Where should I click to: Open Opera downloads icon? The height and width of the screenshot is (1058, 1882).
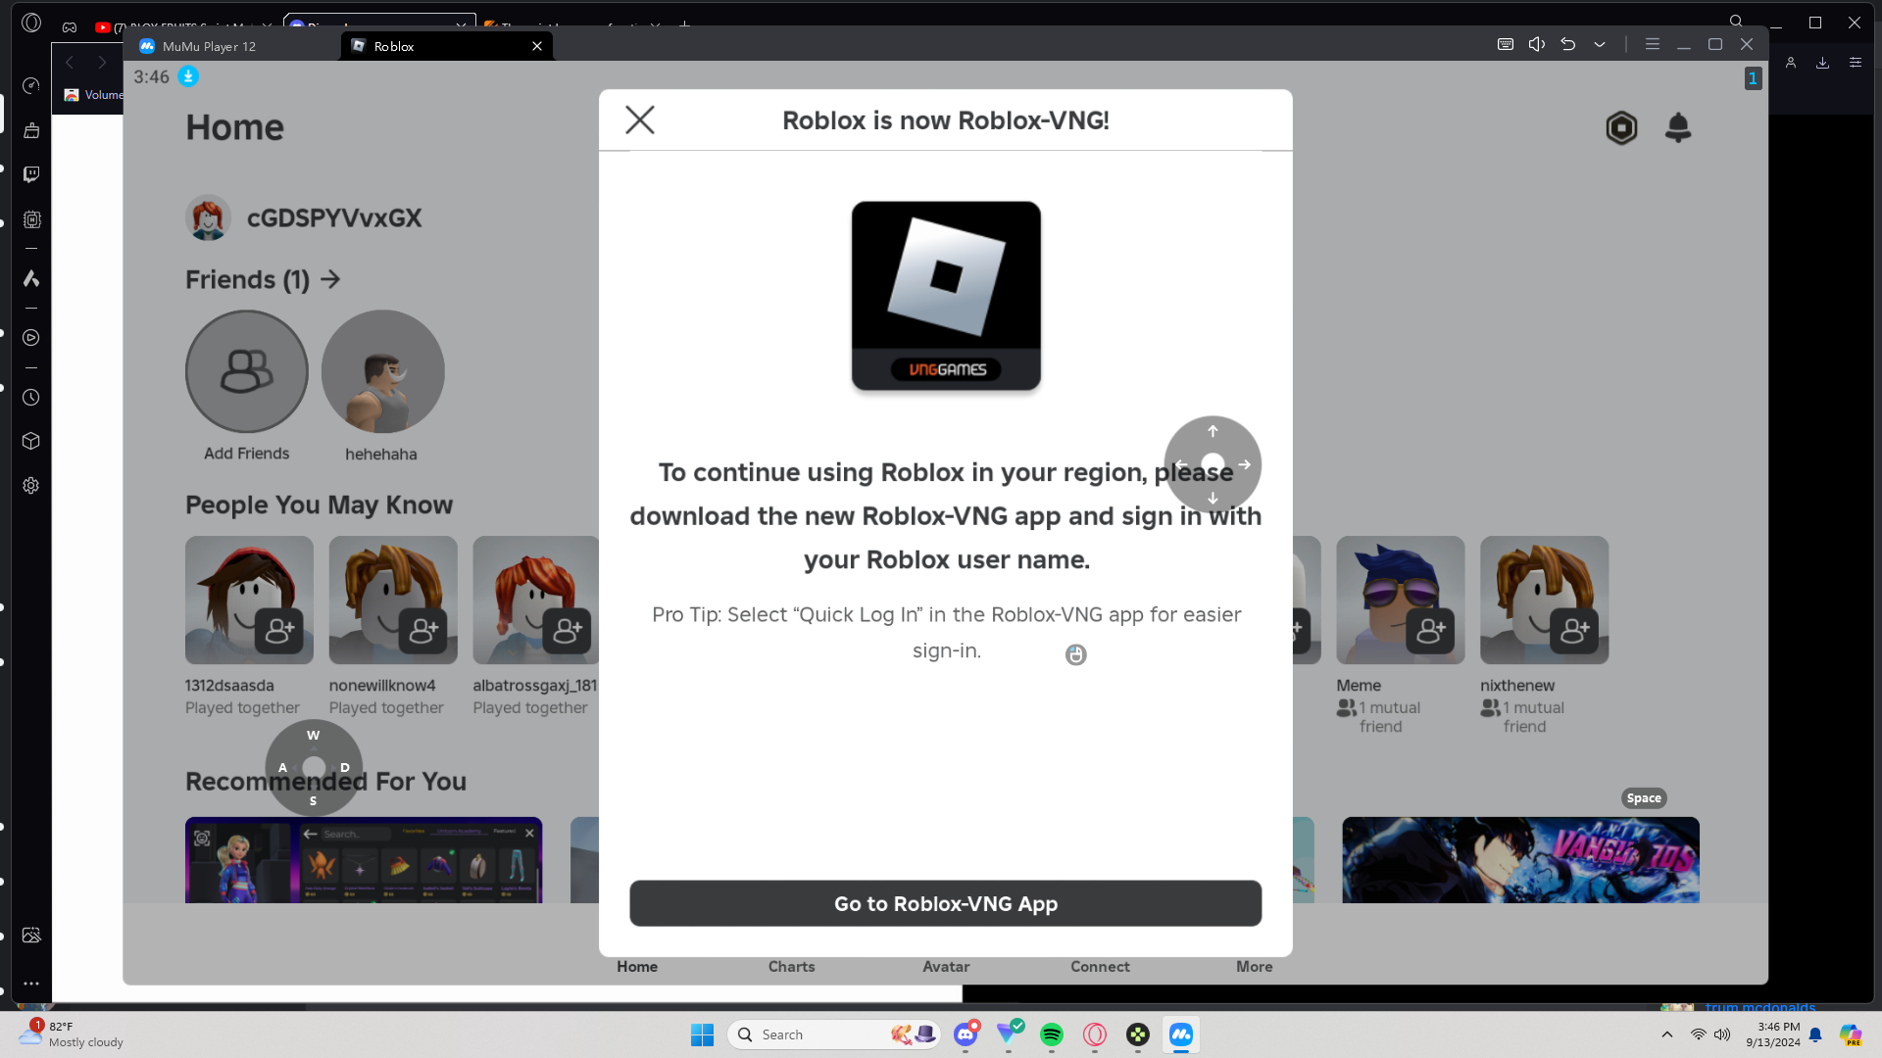[x=1822, y=63]
